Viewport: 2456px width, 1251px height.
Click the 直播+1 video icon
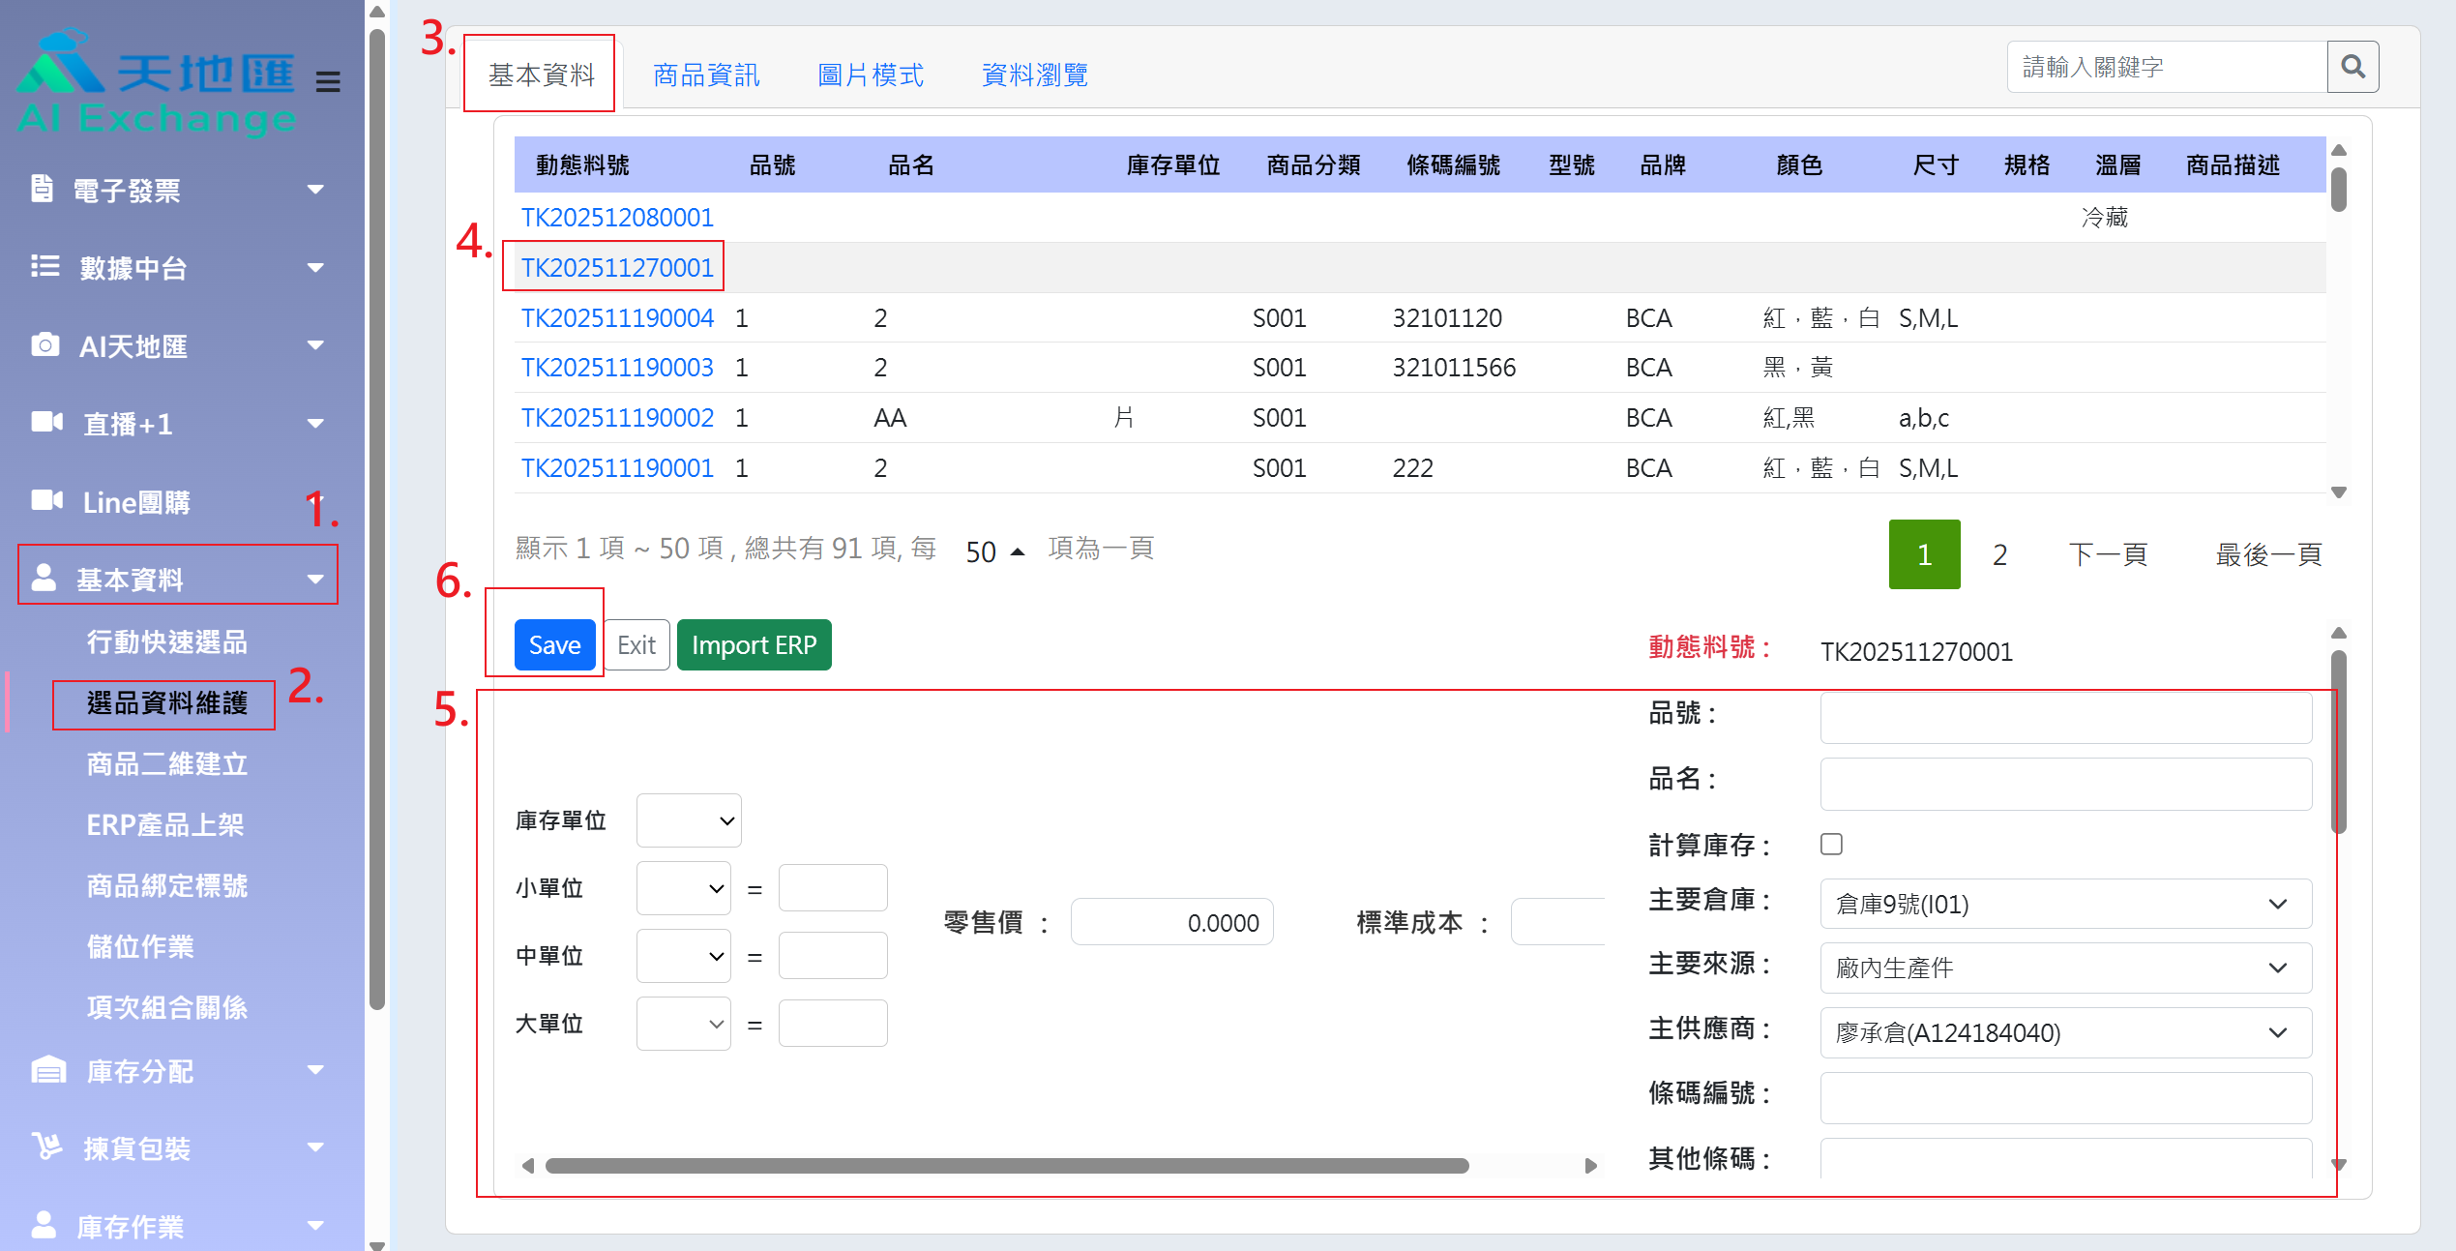point(46,422)
